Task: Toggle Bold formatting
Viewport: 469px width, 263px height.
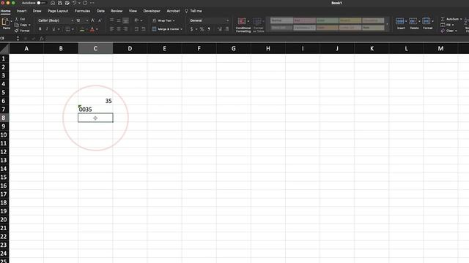Action: (x=40, y=29)
